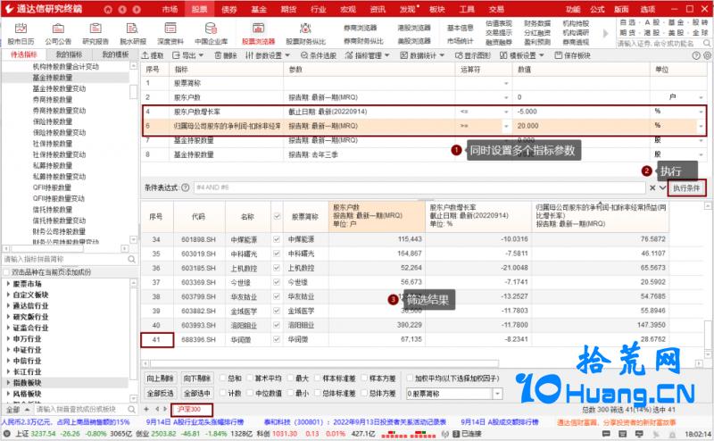Click the 条件选股 condition screening icon
Screen dimensions: 714x441
pos(319,55)
